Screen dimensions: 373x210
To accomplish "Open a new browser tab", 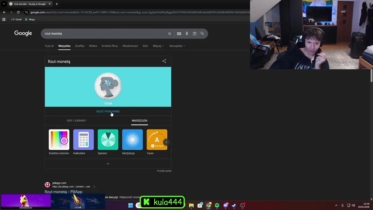I will pos(57,4).
